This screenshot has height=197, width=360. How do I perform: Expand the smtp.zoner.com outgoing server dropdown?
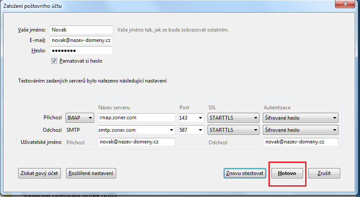pos(171,130)
